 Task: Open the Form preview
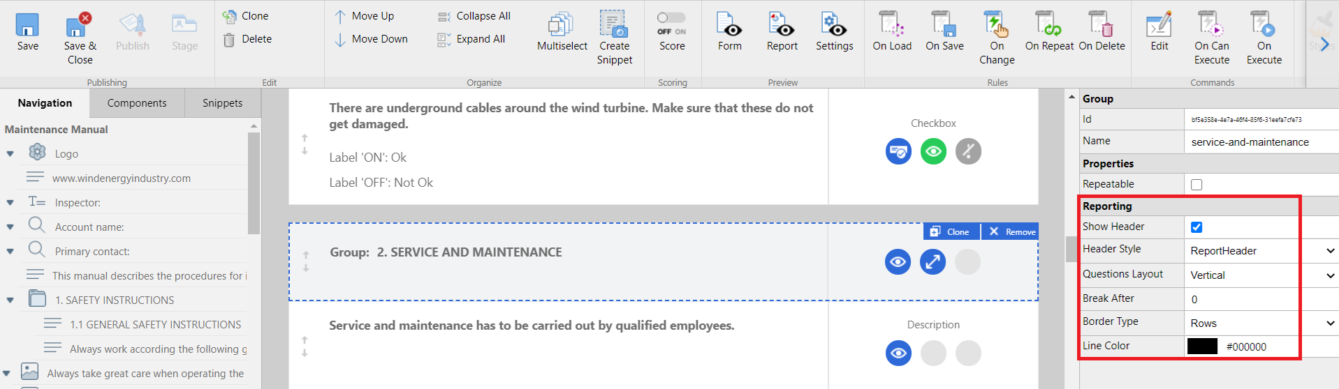729,26
